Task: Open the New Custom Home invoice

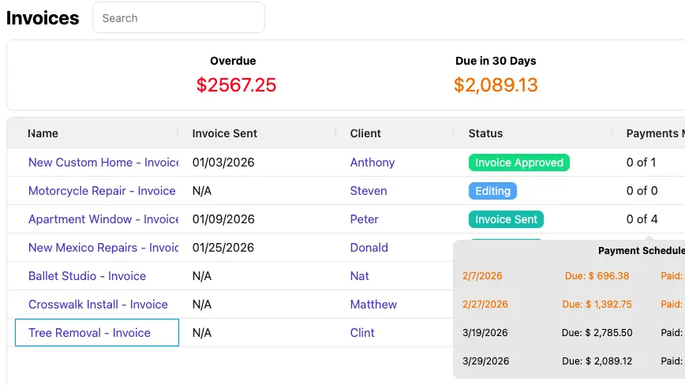Action: (x=103, y=163)
